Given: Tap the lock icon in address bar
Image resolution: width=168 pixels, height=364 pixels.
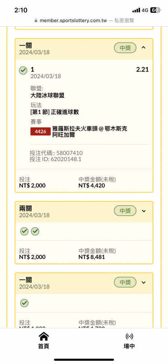Looking at the screenshot, I should (x=36, y=20).
